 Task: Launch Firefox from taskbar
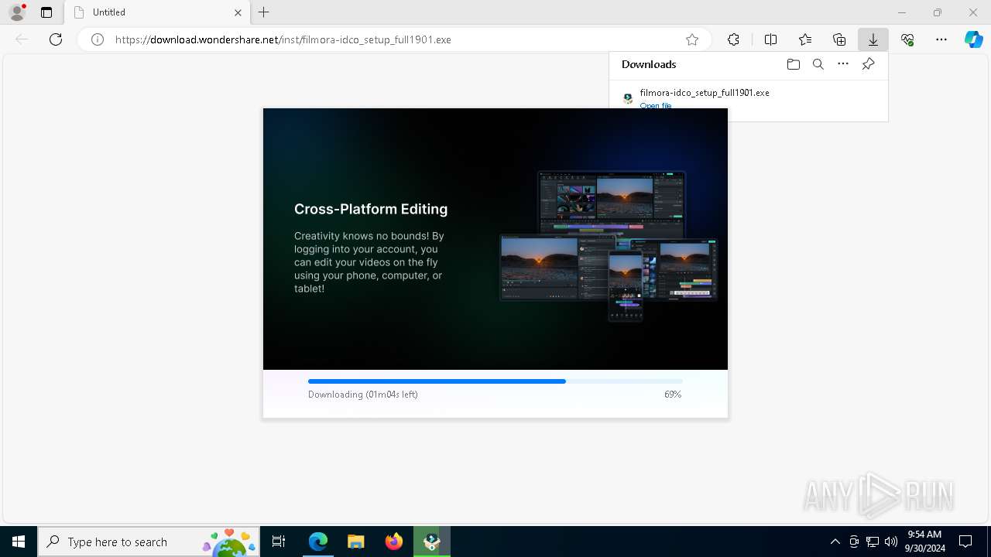tap(394, 542)
